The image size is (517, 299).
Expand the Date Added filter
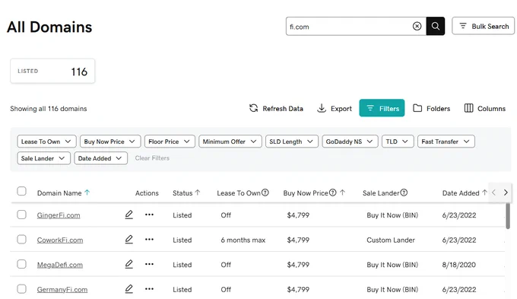click(x=100, y=158)
